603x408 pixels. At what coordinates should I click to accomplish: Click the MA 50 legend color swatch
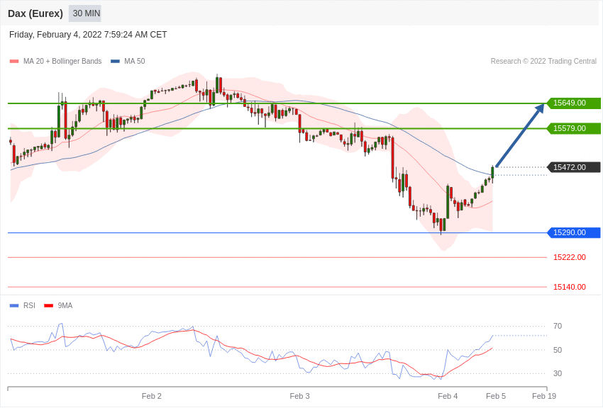tap(115, 61)
